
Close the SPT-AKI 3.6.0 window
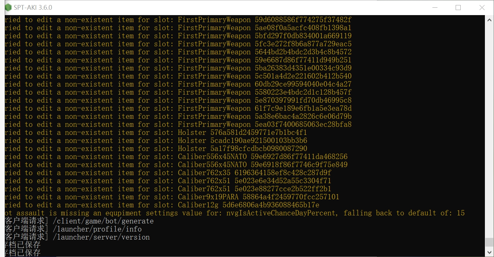482,7
